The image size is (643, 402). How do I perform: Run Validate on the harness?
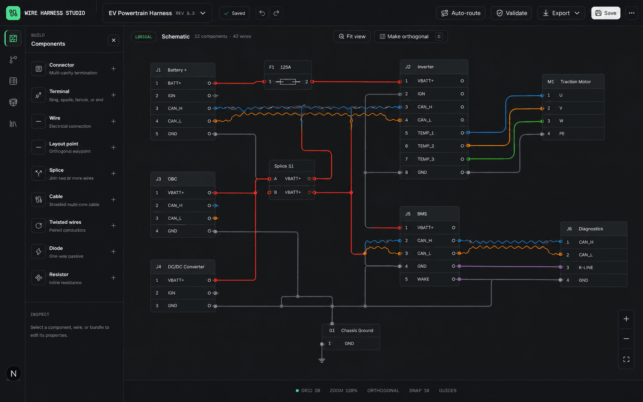pyautogui.click(x=511, y=13)
